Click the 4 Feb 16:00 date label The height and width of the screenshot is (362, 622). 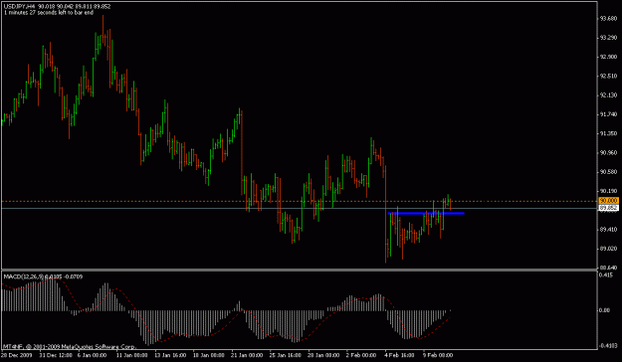click(399, 355)
